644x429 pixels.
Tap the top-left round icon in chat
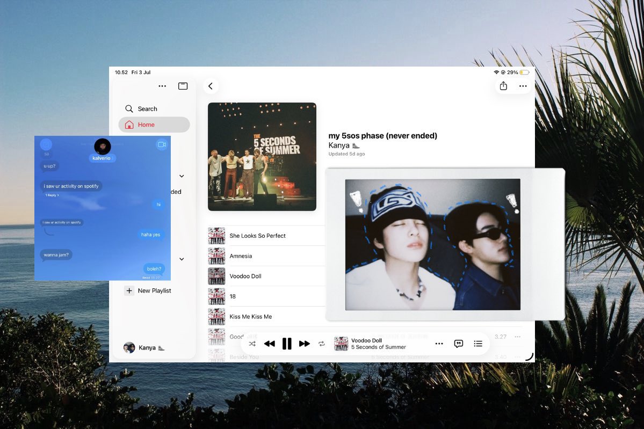[46, 144]
